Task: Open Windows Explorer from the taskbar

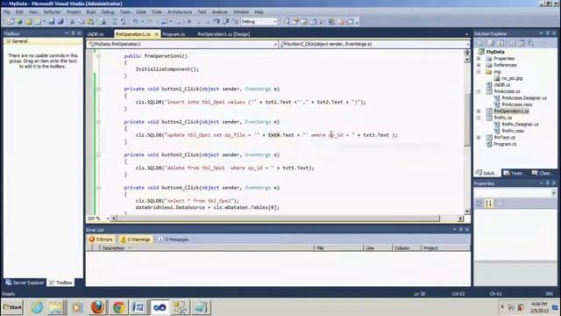Action: coord(56,307)
